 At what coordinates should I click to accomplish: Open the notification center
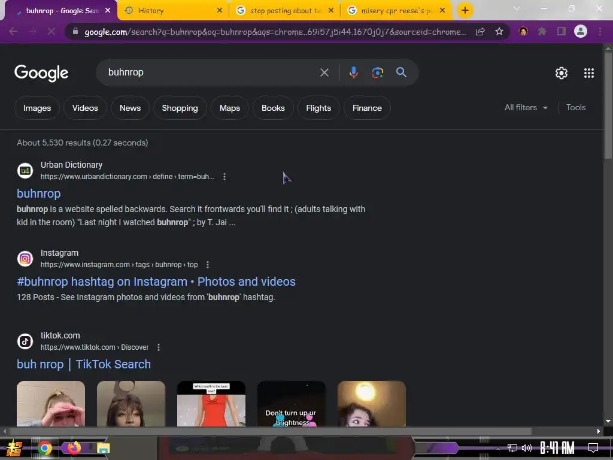593,447
